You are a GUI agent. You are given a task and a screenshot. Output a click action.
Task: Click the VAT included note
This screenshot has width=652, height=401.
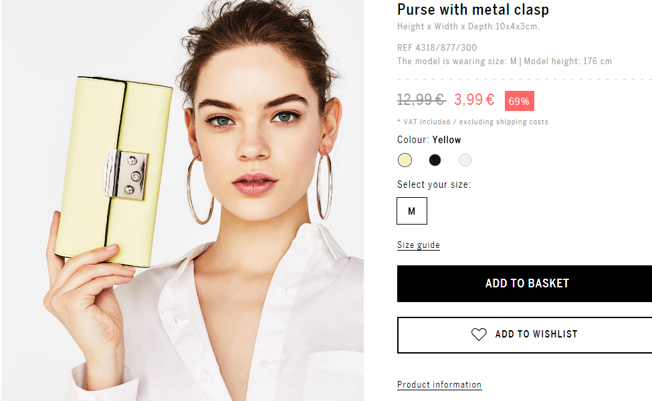[x=472, y=122]
